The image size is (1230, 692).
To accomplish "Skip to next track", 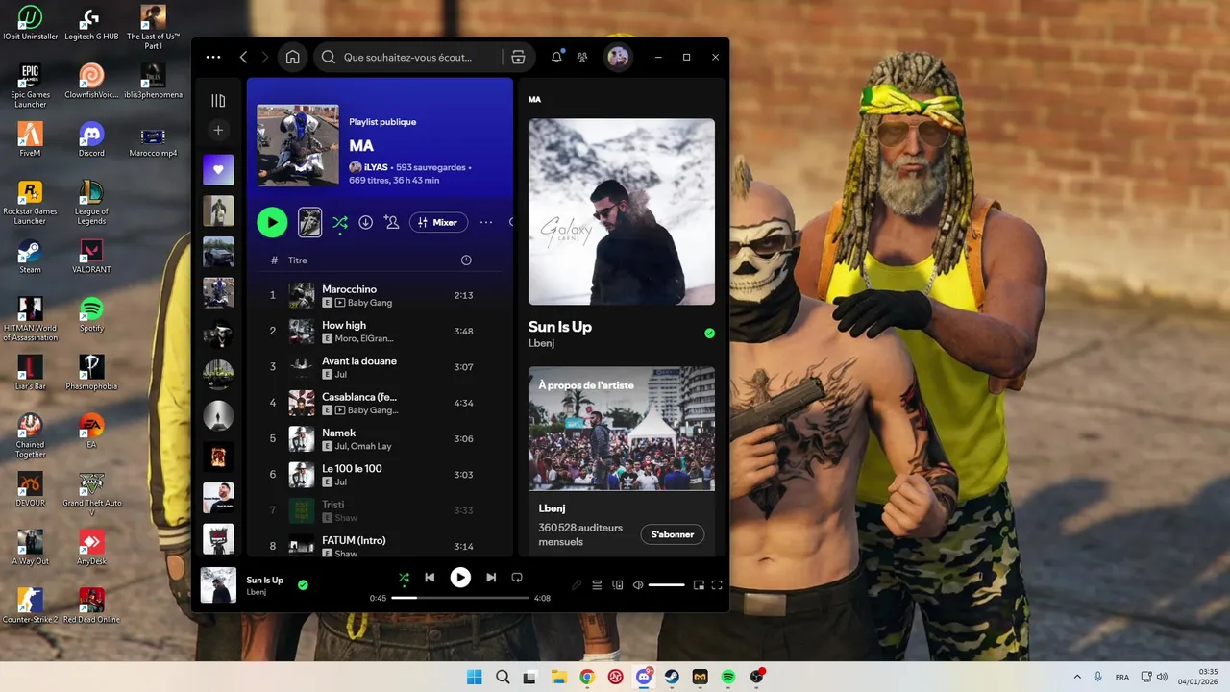I will [x=491, y=578].
